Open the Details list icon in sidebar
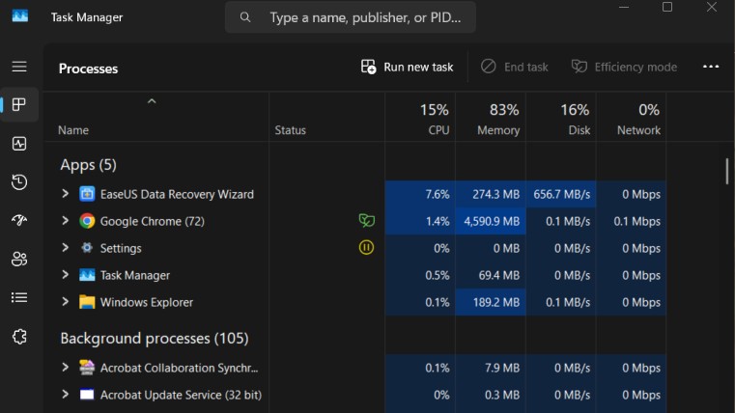The width and height of the screenshot is (735, 413). (19, 298)
